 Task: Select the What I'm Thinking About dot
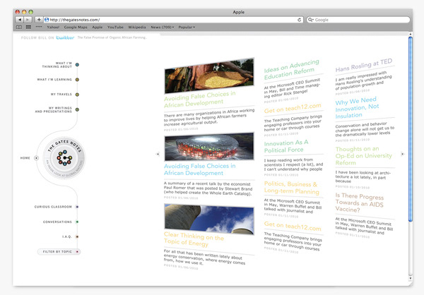tap(77, 64)
